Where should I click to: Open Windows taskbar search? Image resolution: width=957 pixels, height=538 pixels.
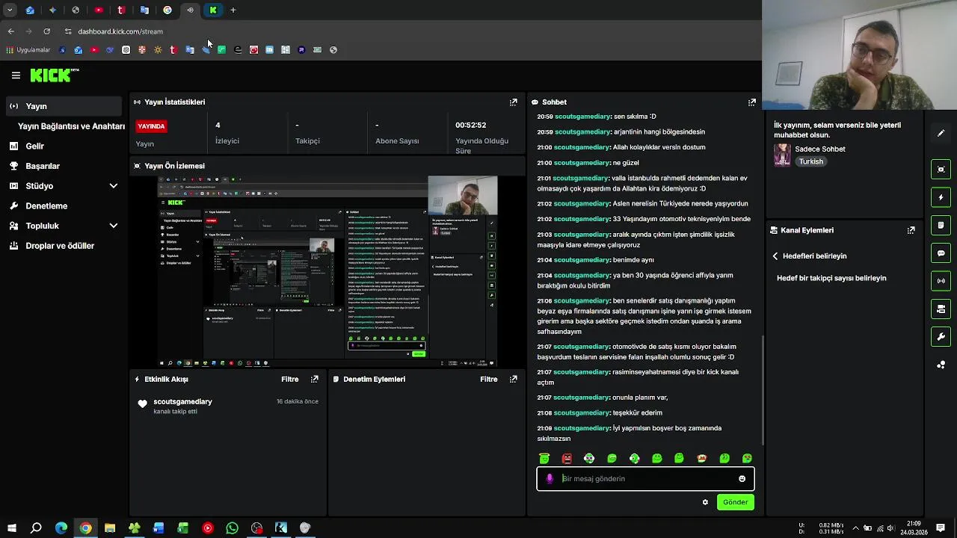coord(36,528)
